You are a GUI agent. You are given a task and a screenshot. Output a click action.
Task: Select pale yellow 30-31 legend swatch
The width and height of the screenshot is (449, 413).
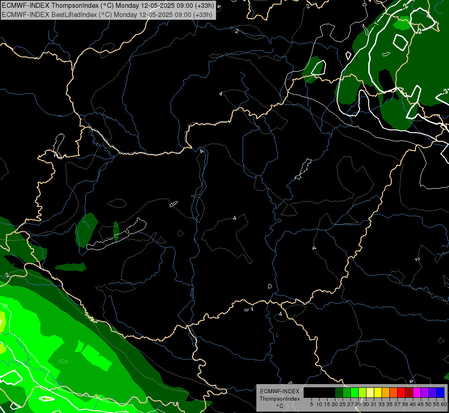pyautogui.click(x=370, y=392)
